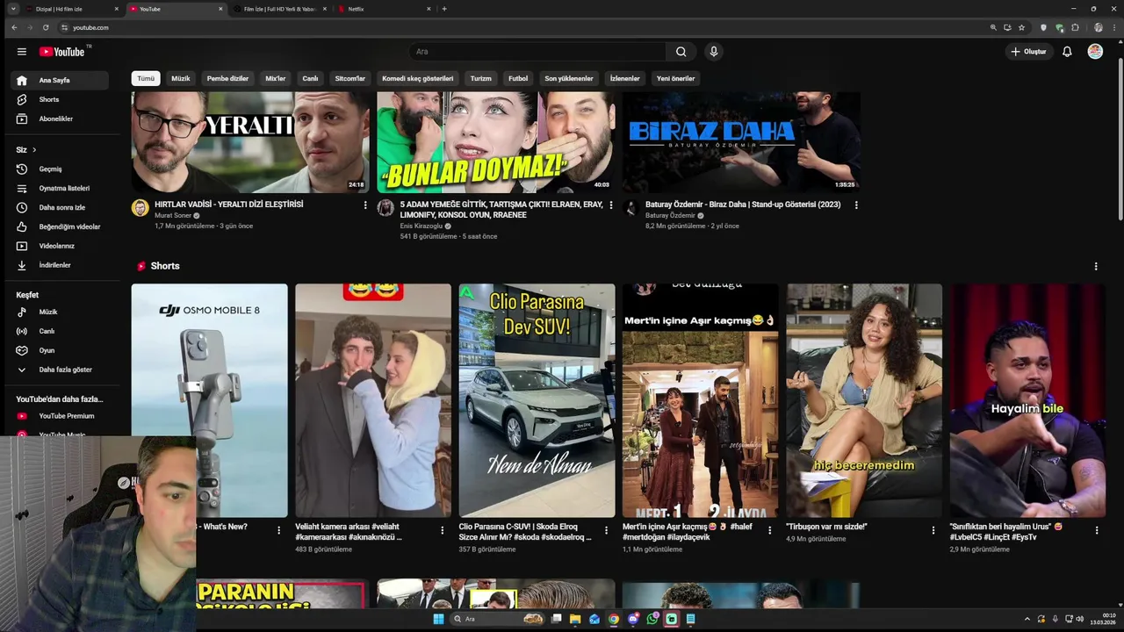The height and width of the screenshot is (632, 1124).
Task: Go to Ana Sayfa in the sidebar
Action: [60, 80]
